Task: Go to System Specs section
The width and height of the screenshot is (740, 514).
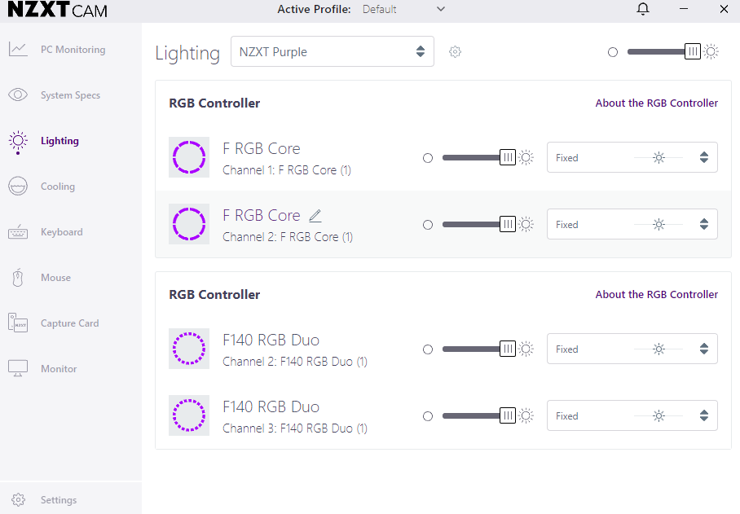Action: click(x=70, y=95)
